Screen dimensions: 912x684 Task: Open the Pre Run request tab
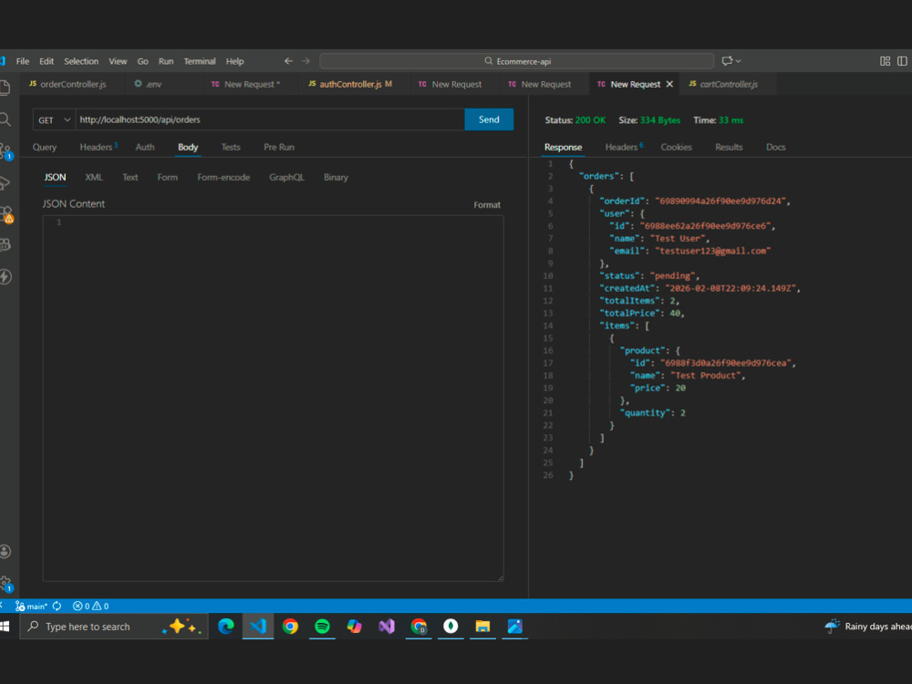tap(279, 147)
